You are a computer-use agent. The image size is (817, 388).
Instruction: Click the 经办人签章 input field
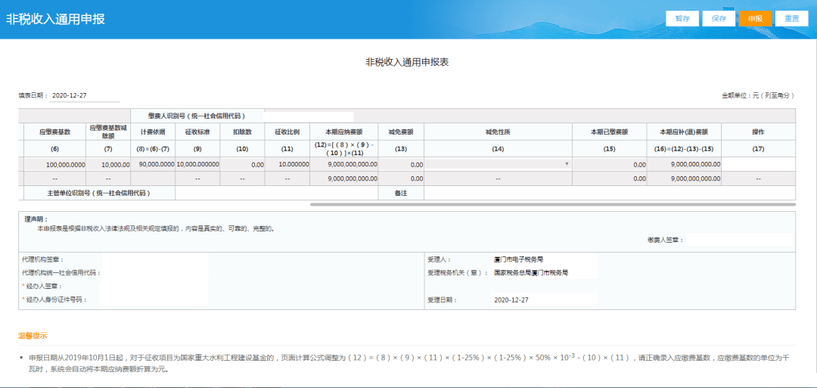tap(154, 287)
